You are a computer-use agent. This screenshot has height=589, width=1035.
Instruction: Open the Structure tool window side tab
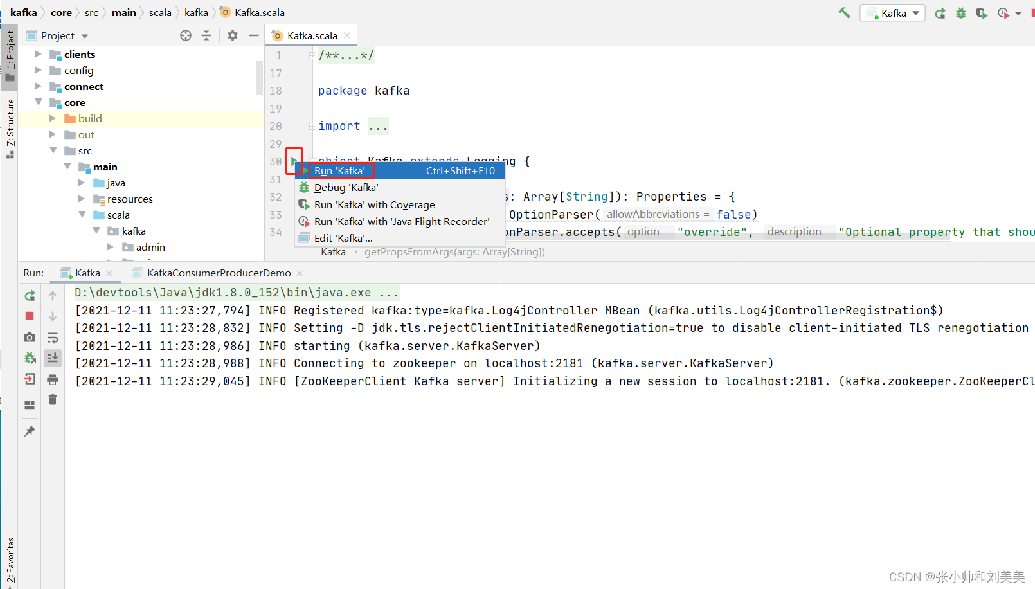point(10,128)
